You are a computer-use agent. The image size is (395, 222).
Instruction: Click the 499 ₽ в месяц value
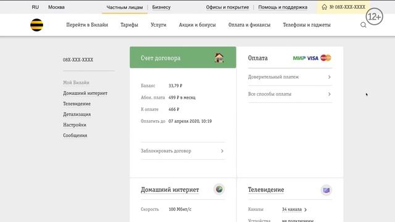[x=182, y=97]
